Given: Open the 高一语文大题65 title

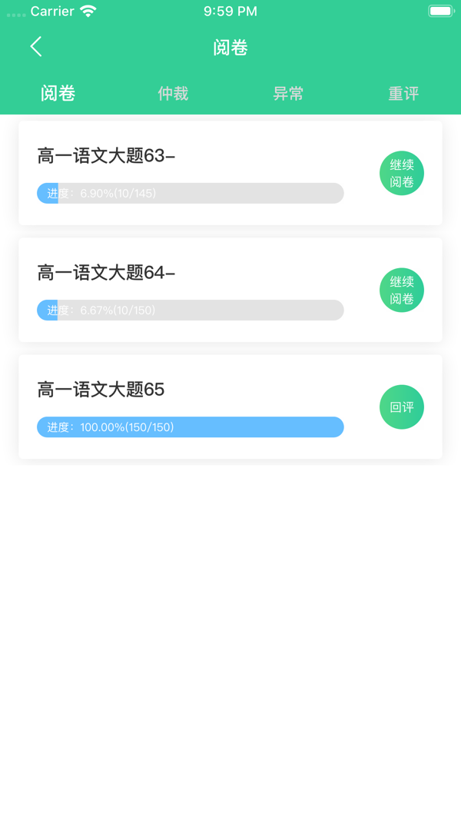Looking at the screenshot, I should tap(101, 390).
